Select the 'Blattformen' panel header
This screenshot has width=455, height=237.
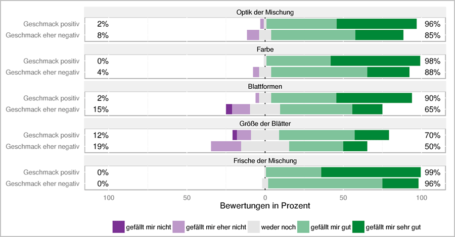click(x=265, y=87)
